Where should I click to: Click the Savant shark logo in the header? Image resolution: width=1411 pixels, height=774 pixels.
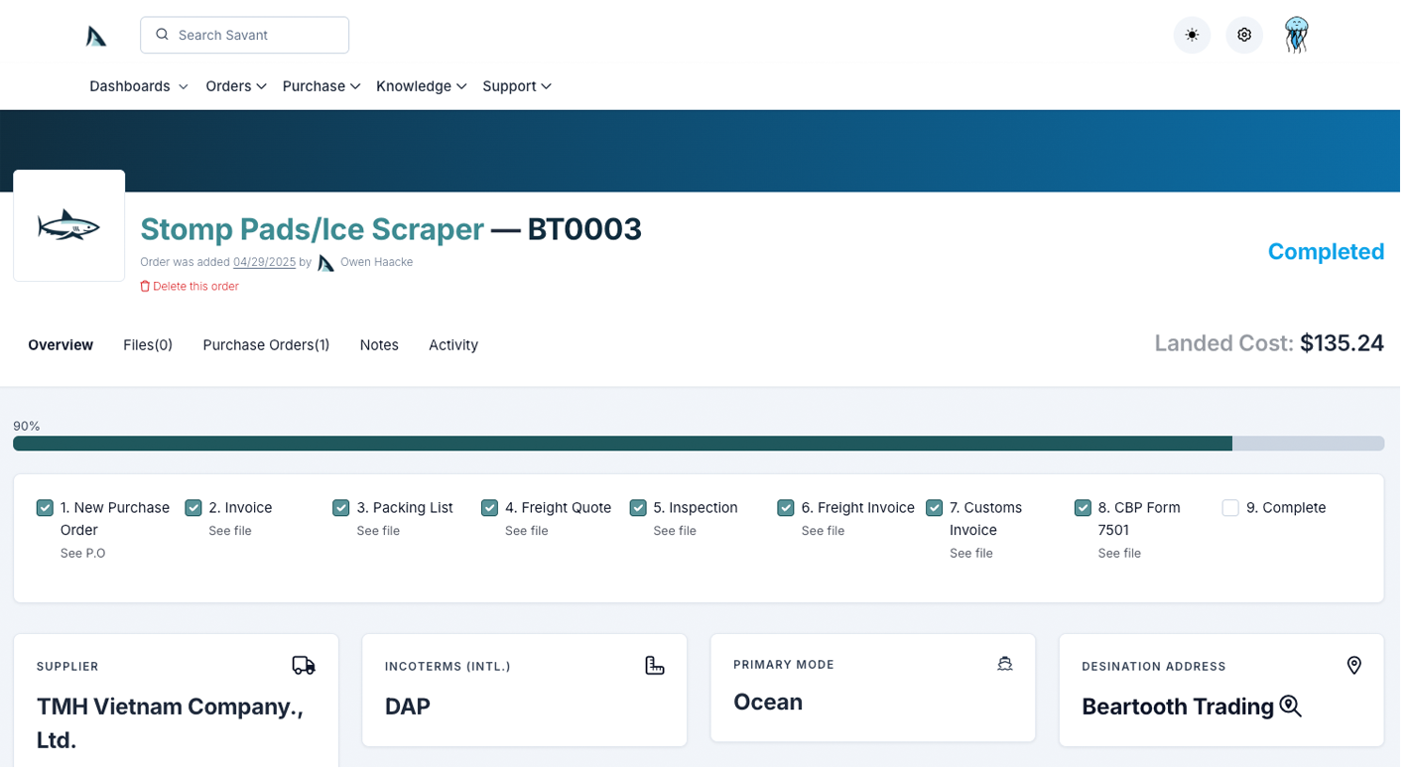click(96, 35)
